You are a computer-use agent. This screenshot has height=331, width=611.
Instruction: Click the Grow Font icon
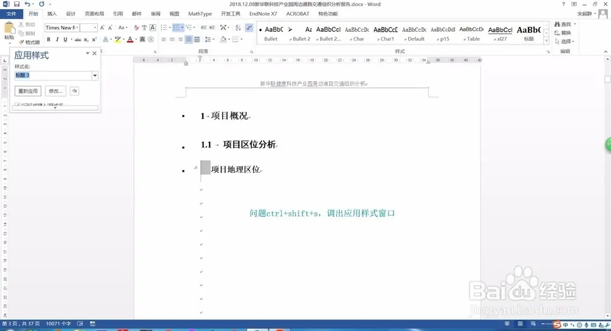[102, 27]
